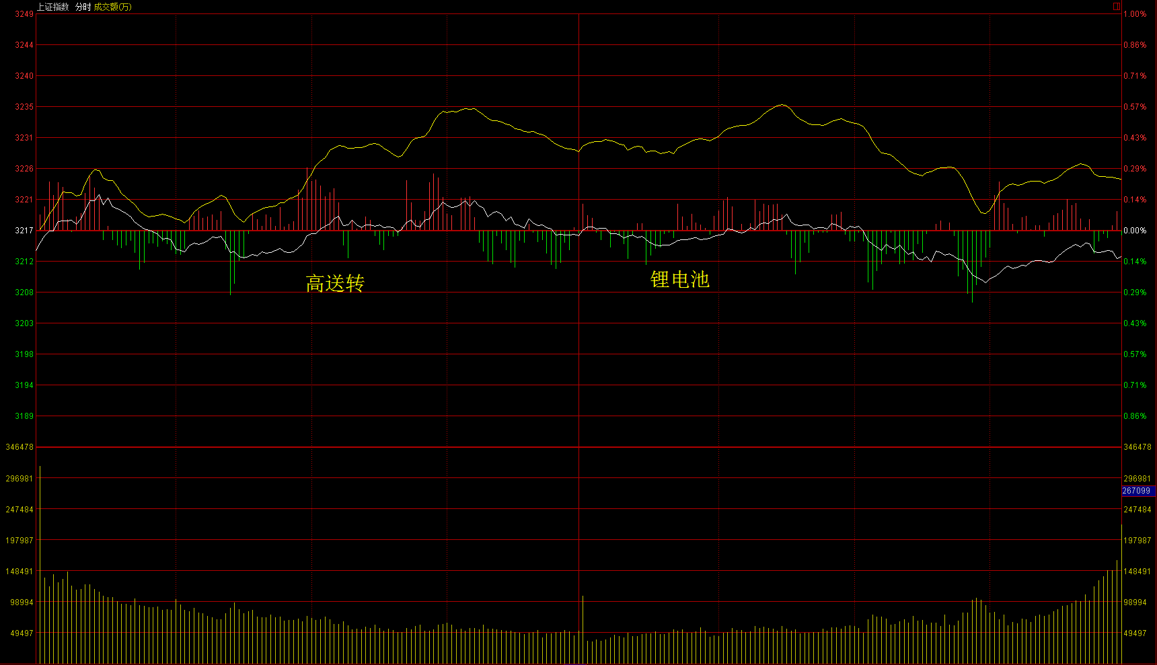Click the 0.00% baseline label on right axis

point(1135,231)
